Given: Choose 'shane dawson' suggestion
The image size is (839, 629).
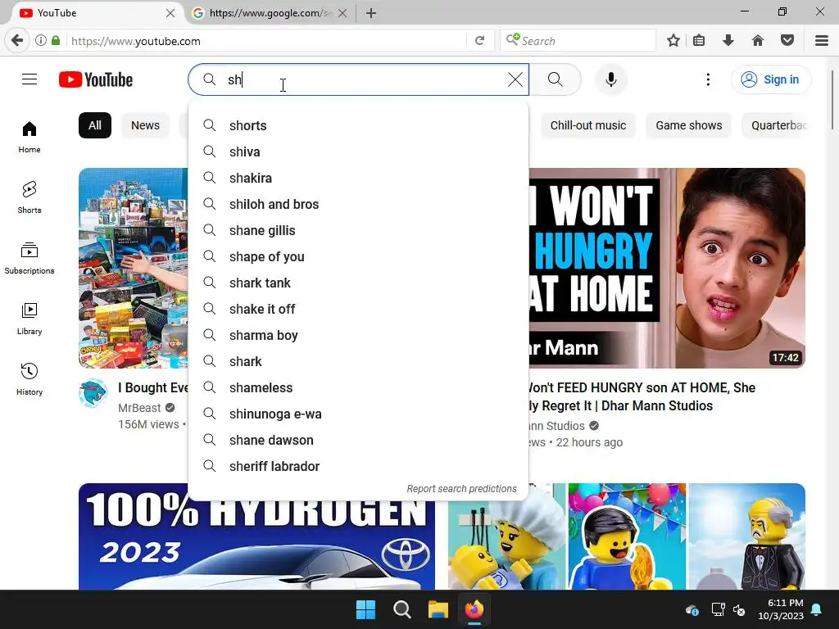Looking at the screenshot, I should 359,440.
